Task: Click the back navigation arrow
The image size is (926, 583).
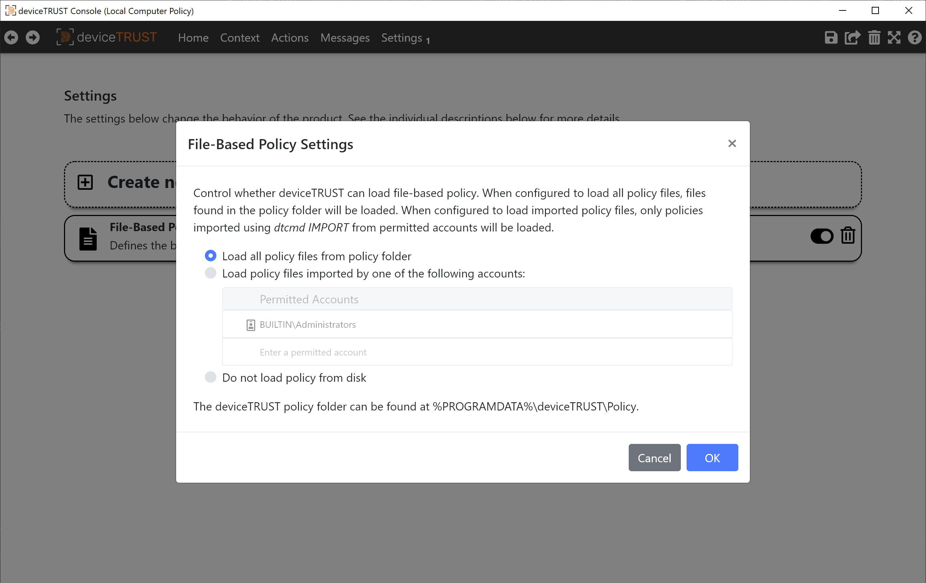Action: point(11,37)
